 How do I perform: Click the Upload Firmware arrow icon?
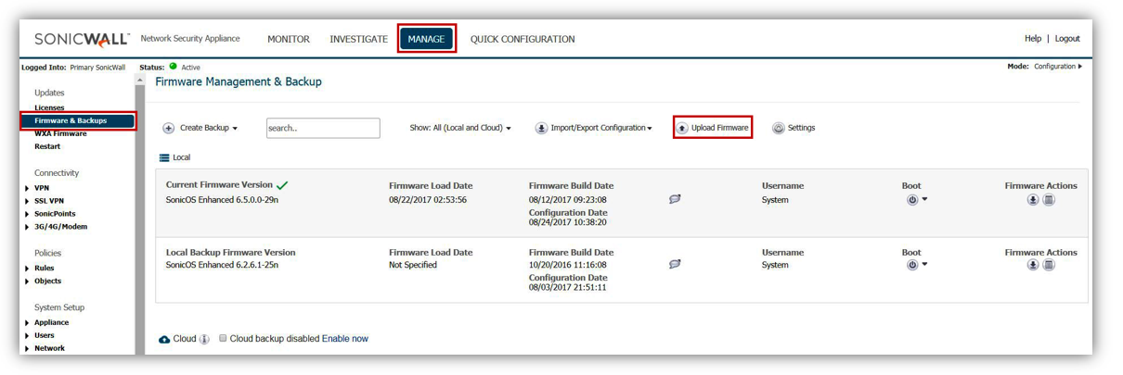pos(682,129)
